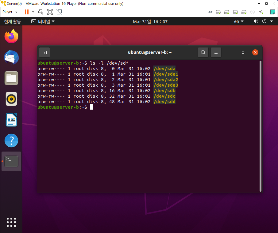Click /dev/sda2 in the listing
Image resolution: width=278 pixels, height=233 pixels.
tap(166, 80)
